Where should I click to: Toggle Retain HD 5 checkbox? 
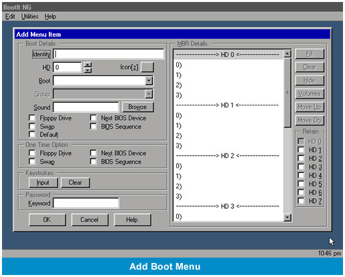click(301, 184)
